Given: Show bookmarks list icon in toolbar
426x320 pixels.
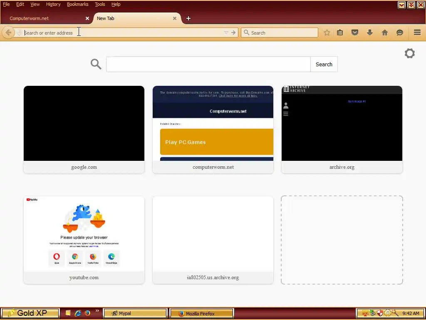Looking at the screenshot, I should click(x=340, y=32).
